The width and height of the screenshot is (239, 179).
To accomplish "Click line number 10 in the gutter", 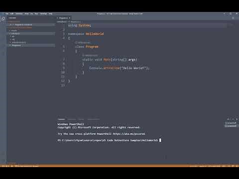I will pos(63,73).
